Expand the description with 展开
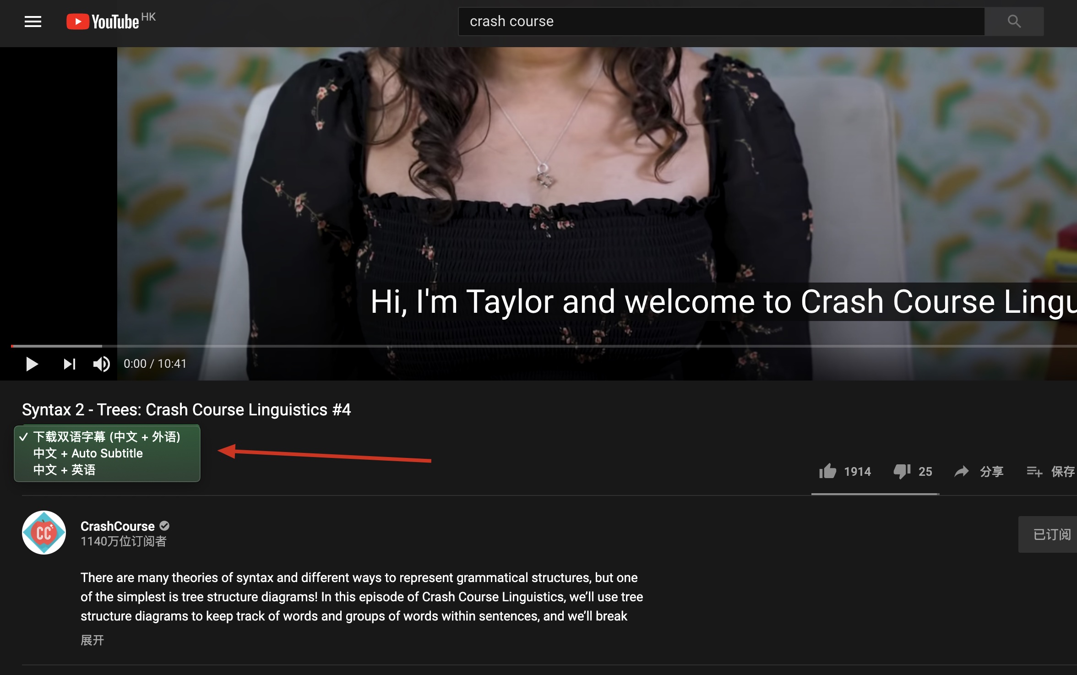Image resolution: width=1077 pixels, height=675 pixels. pyautogui.click(x=92, y=640)
